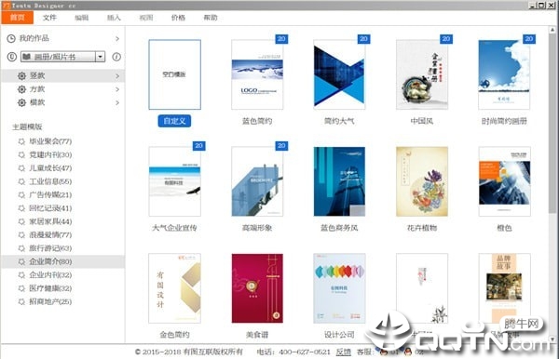
Task: Select the 党建内刊(30) theme category
Action: [x=50, y=154]
